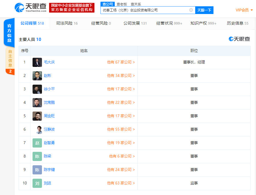256x195 pixels.
Task: Expand 他有 34 家公司 for 赵彬
Action: click(x=121, y=75)
